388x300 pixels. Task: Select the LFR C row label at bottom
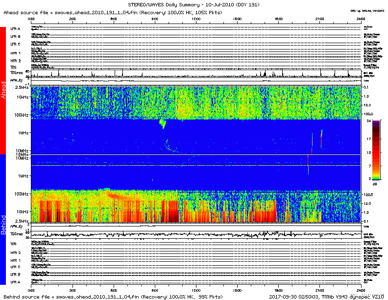(16, 267)
